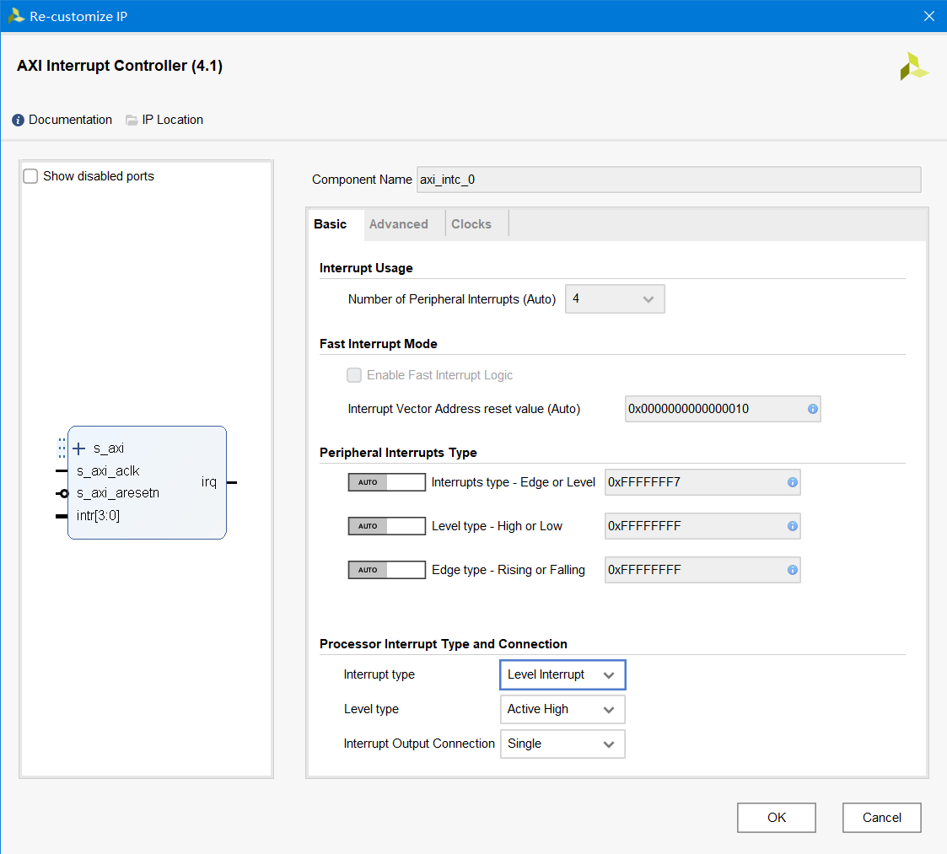This screenshot has width=947, height=854.
Task: Close the Re-customize IP dialog
Action: pyautogui.click(x=929, y=16)
